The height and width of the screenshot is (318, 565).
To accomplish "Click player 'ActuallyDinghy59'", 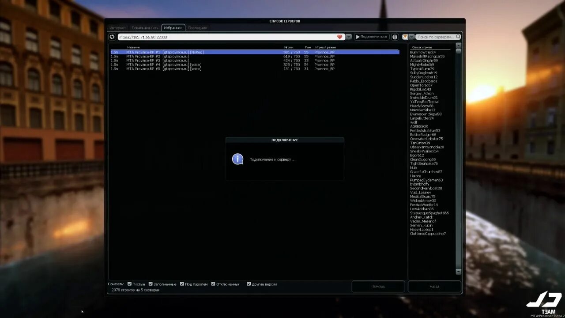I will point(424,61).
